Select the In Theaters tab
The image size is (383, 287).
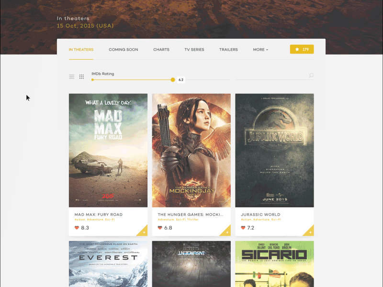81,50
